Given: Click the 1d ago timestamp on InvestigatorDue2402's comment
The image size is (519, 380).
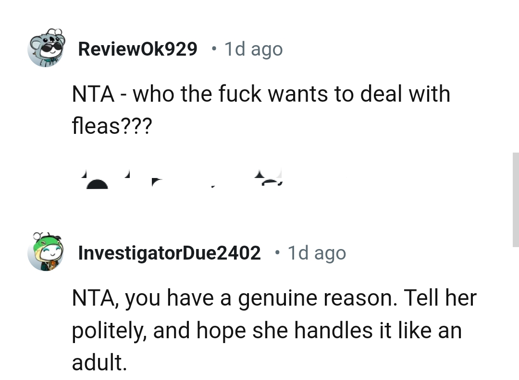Looking at the screenshot, I should [316, 252].
